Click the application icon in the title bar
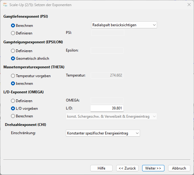This screenshot has width=194, height=175. pyautogui.click(x=5, y=5)
